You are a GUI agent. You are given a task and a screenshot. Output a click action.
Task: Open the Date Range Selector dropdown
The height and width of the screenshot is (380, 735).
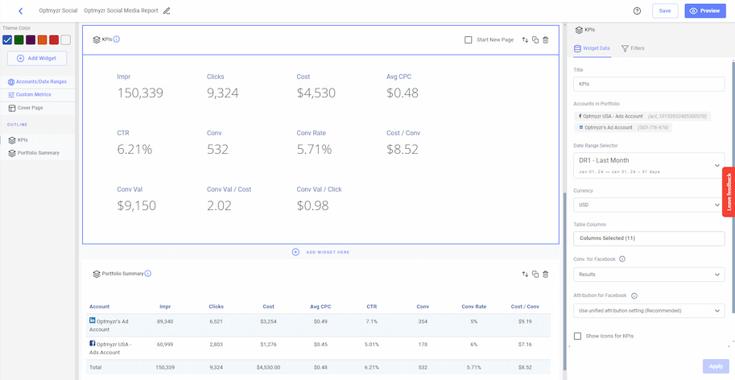click(648, 165)
